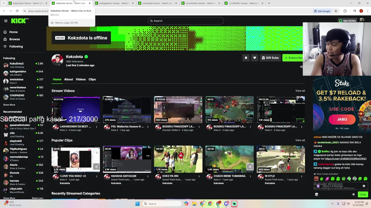Switch to the About tab
Screen dimensions: 371x208
[68, 79]
